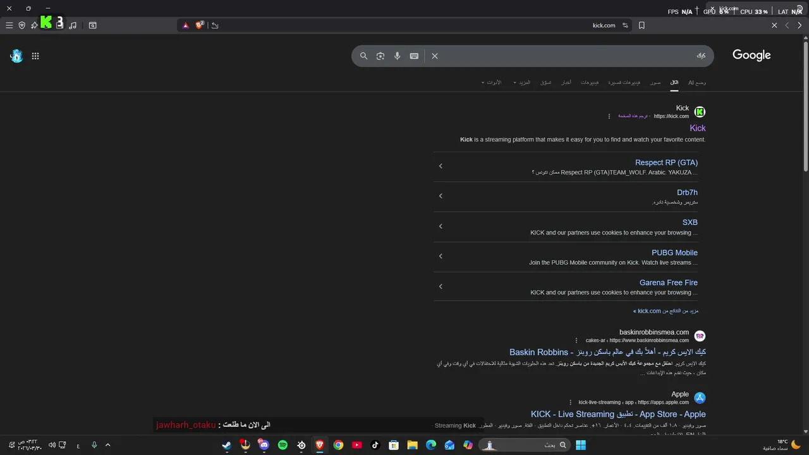
Task: Open more results from kick.com link
Action: (x=666, y=311)
